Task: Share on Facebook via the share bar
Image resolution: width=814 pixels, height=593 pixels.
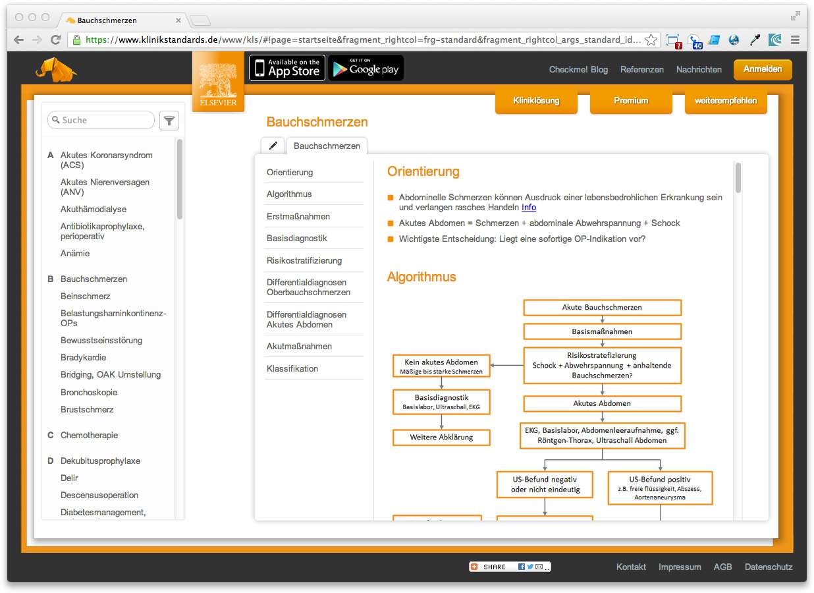Action: [x=522, y=567]
